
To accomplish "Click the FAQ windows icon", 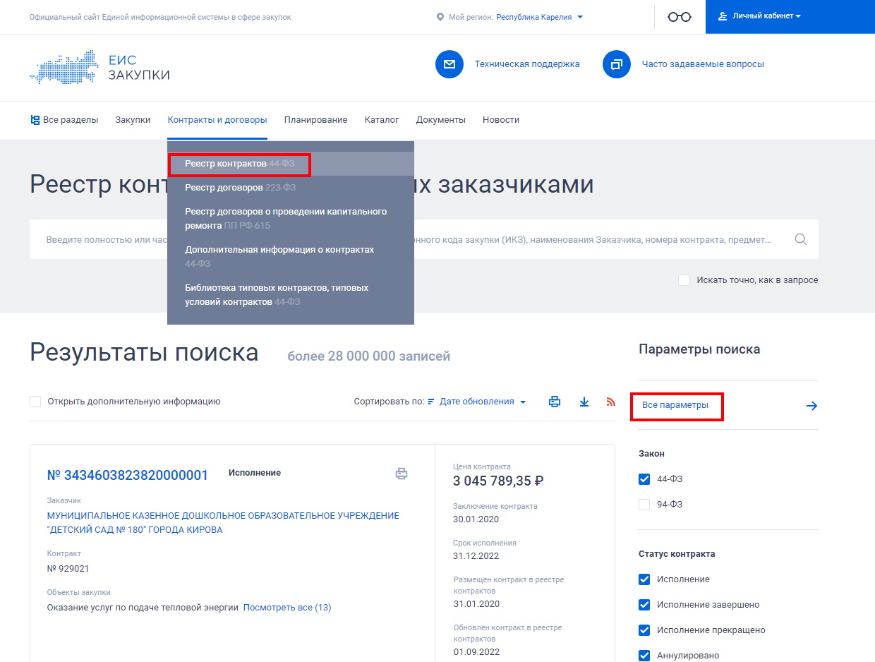I will (616, 64).
